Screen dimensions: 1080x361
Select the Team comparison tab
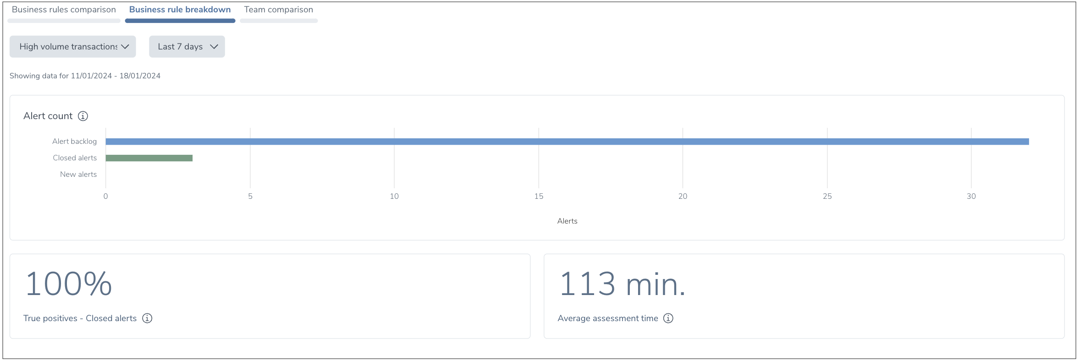278,10
